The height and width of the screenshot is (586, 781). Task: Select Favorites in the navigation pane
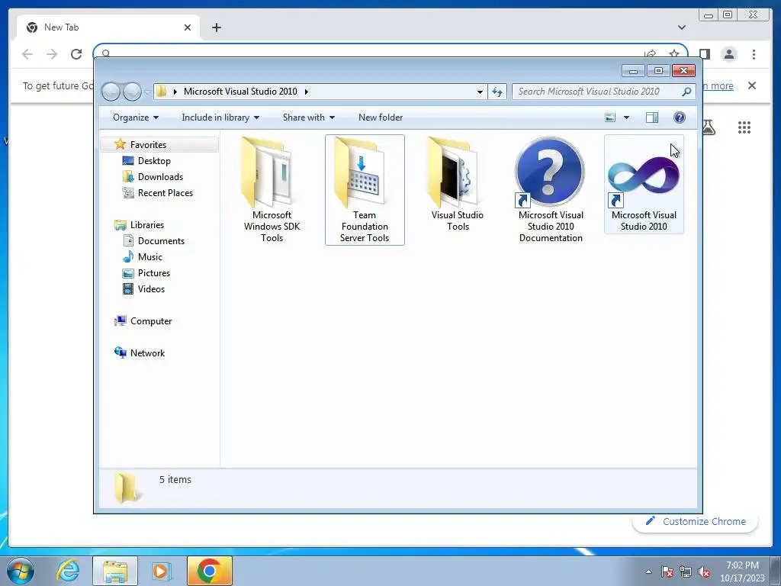click(x=148, y=145)
